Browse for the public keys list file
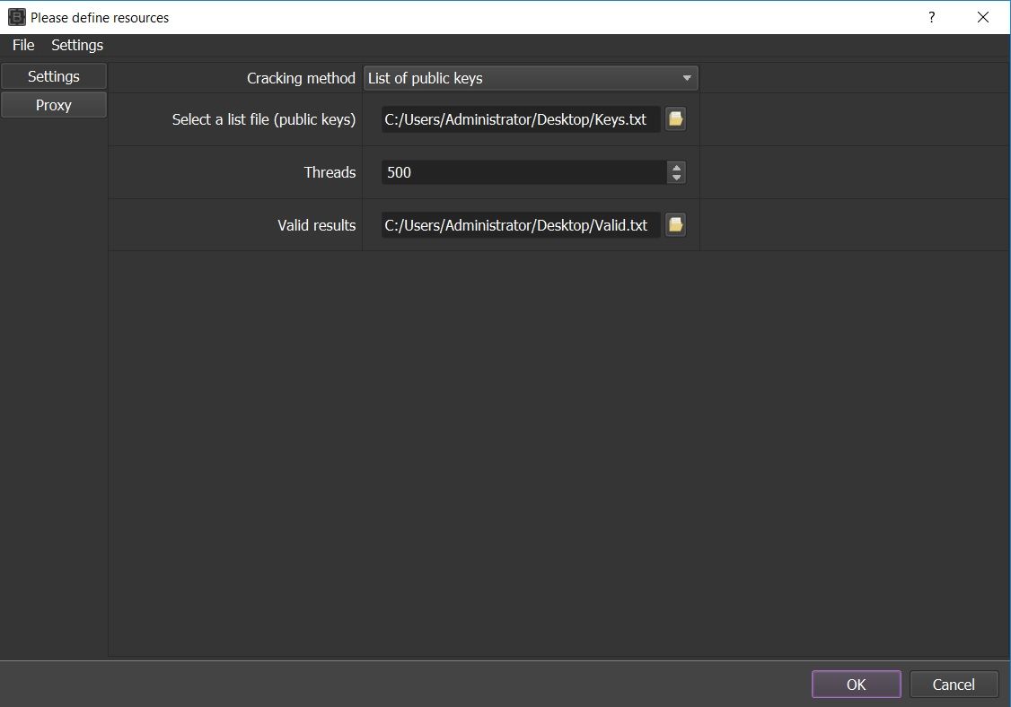The height and width of the screenshot is (707, 1011). [x=675, y=119]
